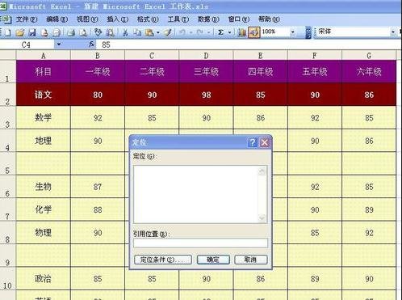Image resolution: width=402 pixels, height=300 pixels.
Task: Click the list box scroll down arrow
Action: tap(262, 218)
